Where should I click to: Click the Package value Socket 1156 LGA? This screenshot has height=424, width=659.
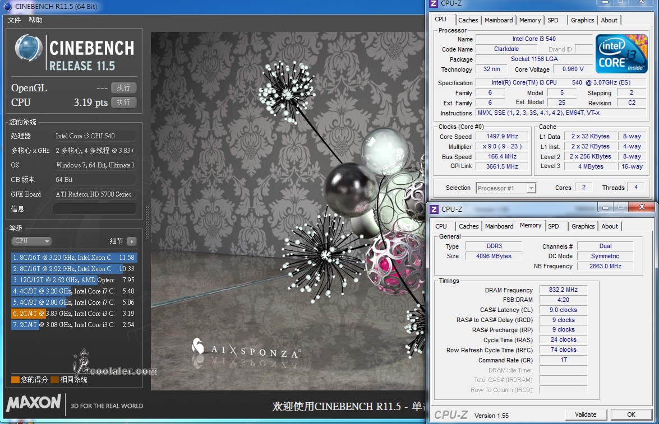[534, 59]
